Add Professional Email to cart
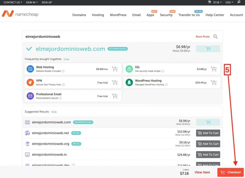Screen dimensions: 245x178 point(115,96)
